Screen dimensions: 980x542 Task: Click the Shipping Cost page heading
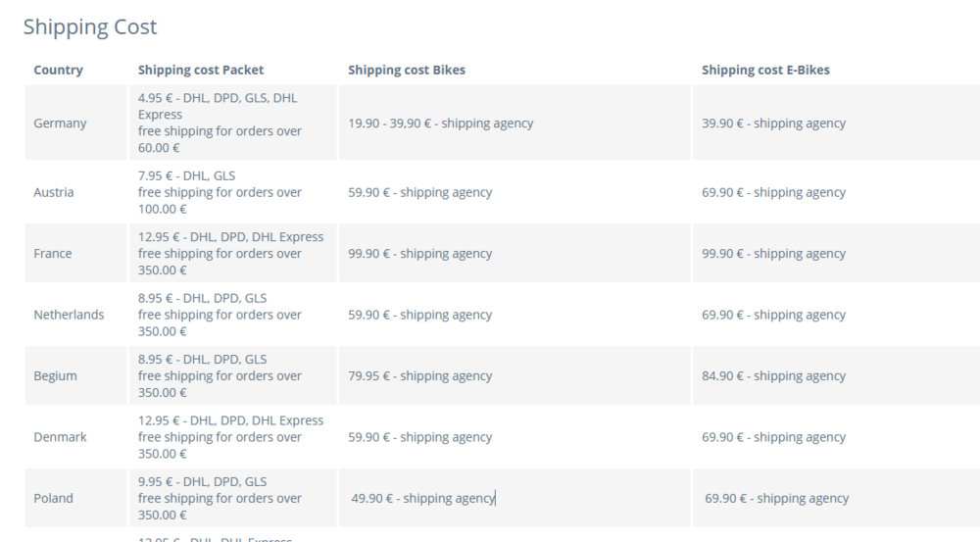coord(90,27)
